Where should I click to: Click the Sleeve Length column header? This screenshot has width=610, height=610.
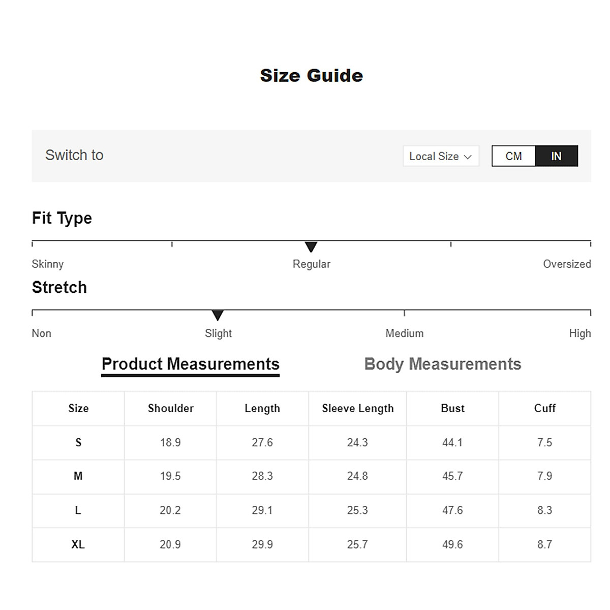357,408
